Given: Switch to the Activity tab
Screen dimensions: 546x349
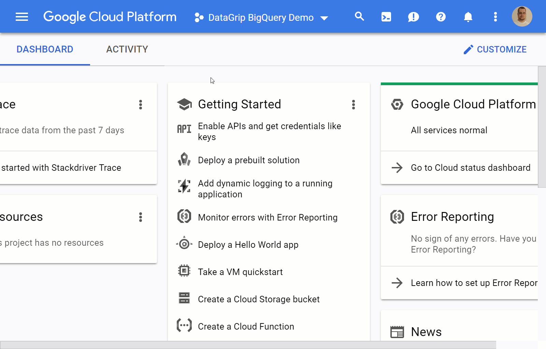Looking at the screenshot, I should coord(127,49).
